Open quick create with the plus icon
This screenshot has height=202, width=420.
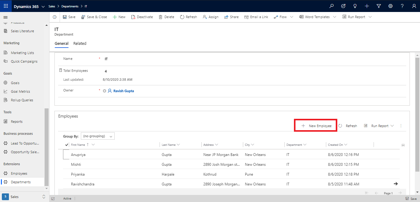pyautogui.click(x=367, y=6)
